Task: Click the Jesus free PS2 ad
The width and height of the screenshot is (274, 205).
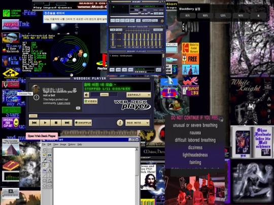Action: pyautogui.click(x=148, y=177)
